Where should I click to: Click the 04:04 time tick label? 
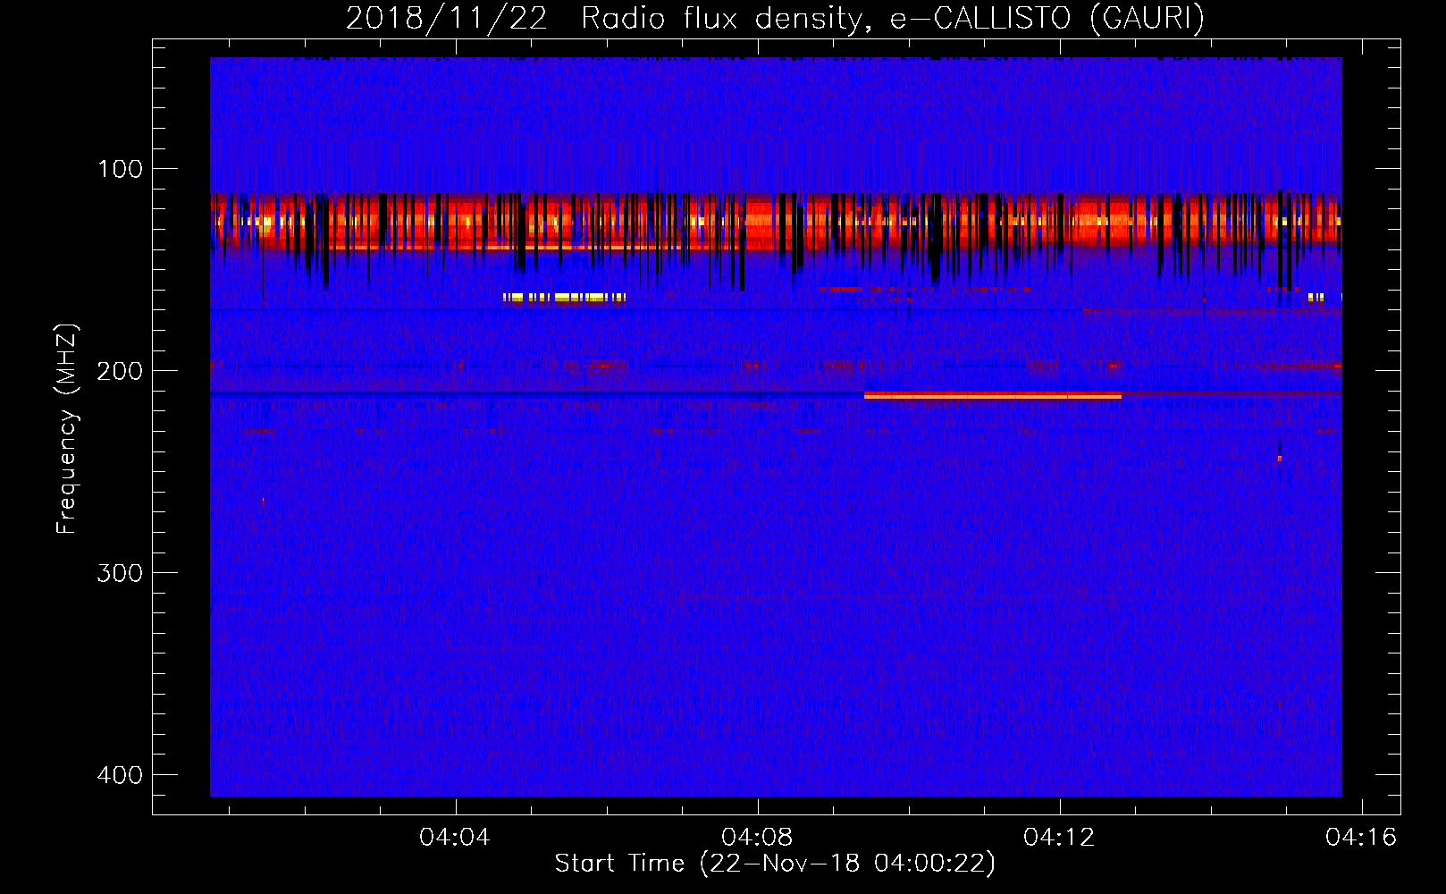(x=455, y=838)
